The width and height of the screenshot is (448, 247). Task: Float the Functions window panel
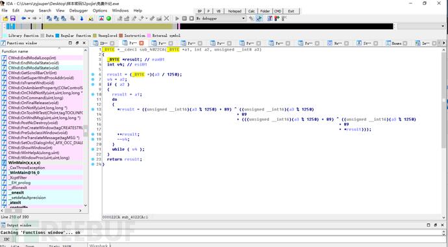(x=70, y=43)
